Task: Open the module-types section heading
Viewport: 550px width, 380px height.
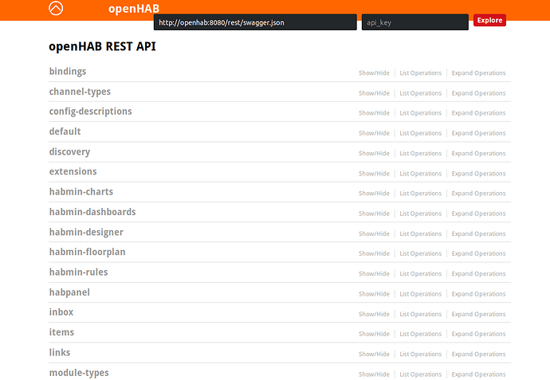Action: click(x=79, y=373)
